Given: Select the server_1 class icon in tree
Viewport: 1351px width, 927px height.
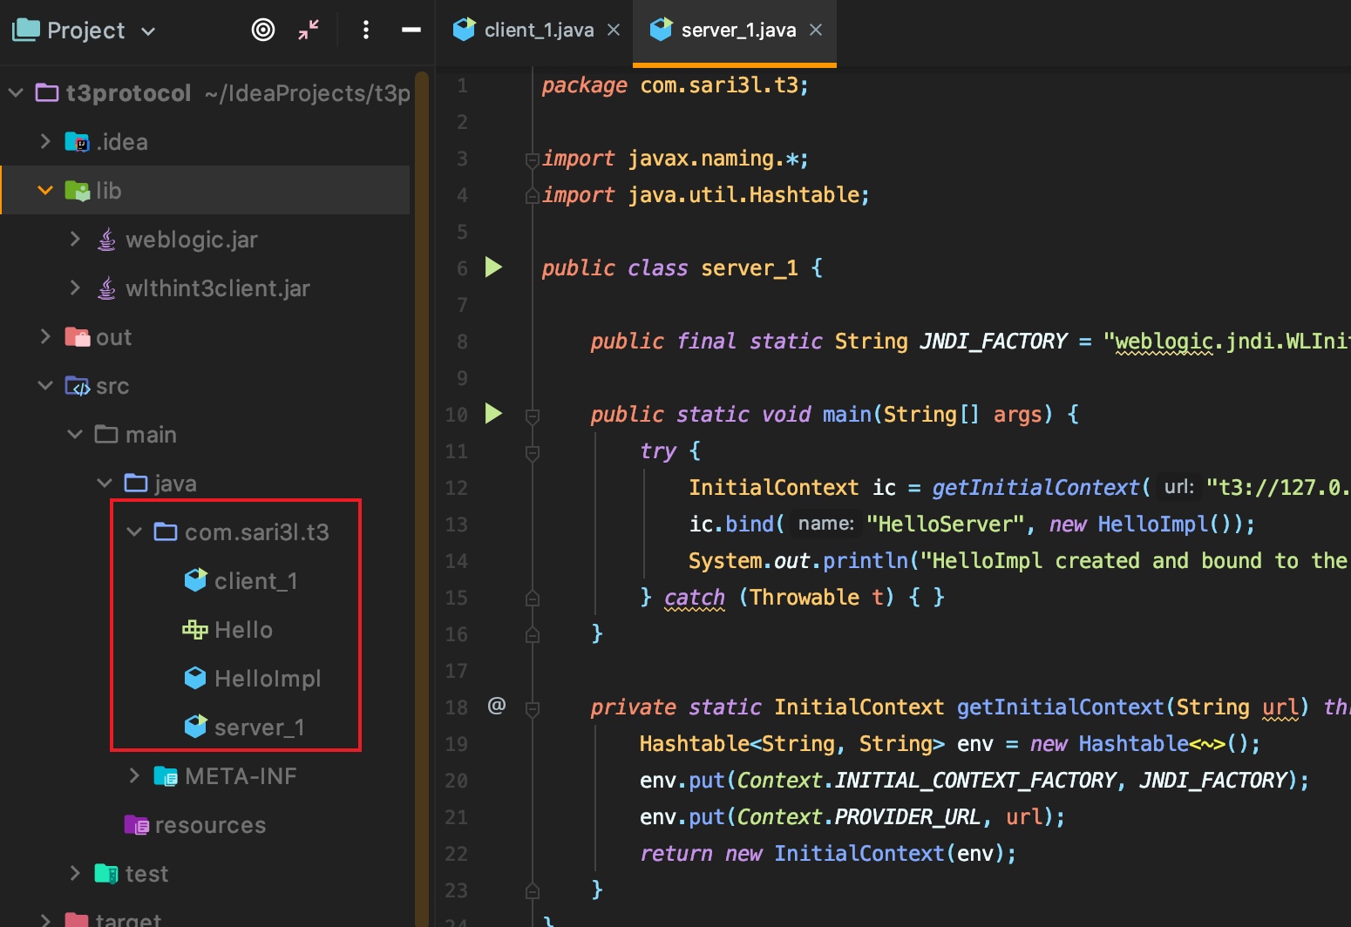Looking at the screenshot, I should [195, 727].
